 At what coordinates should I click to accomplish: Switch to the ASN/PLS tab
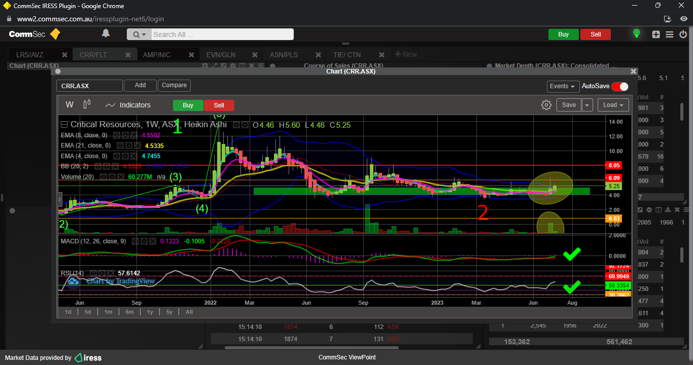[x=284, y=55]
